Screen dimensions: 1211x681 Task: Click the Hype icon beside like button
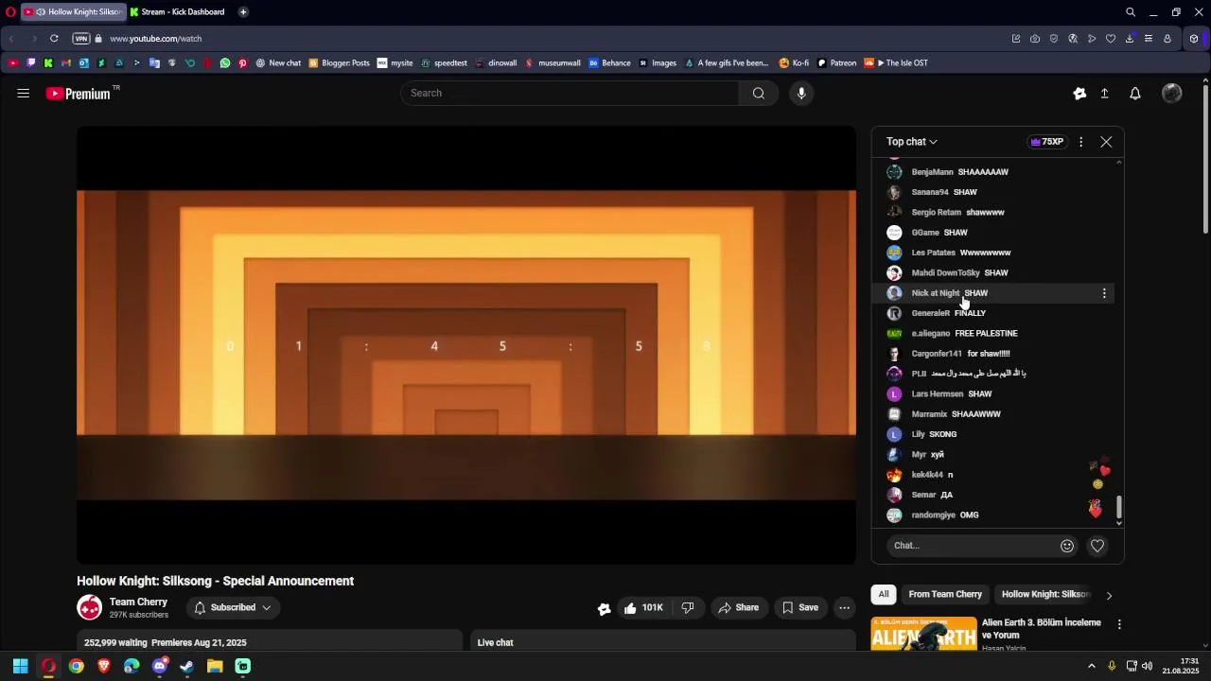[604, 608]
